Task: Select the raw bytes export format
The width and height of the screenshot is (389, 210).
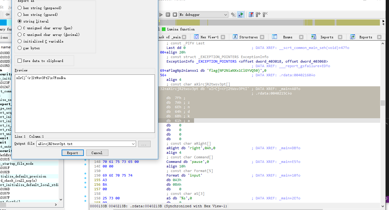Action: click(20, 48)
